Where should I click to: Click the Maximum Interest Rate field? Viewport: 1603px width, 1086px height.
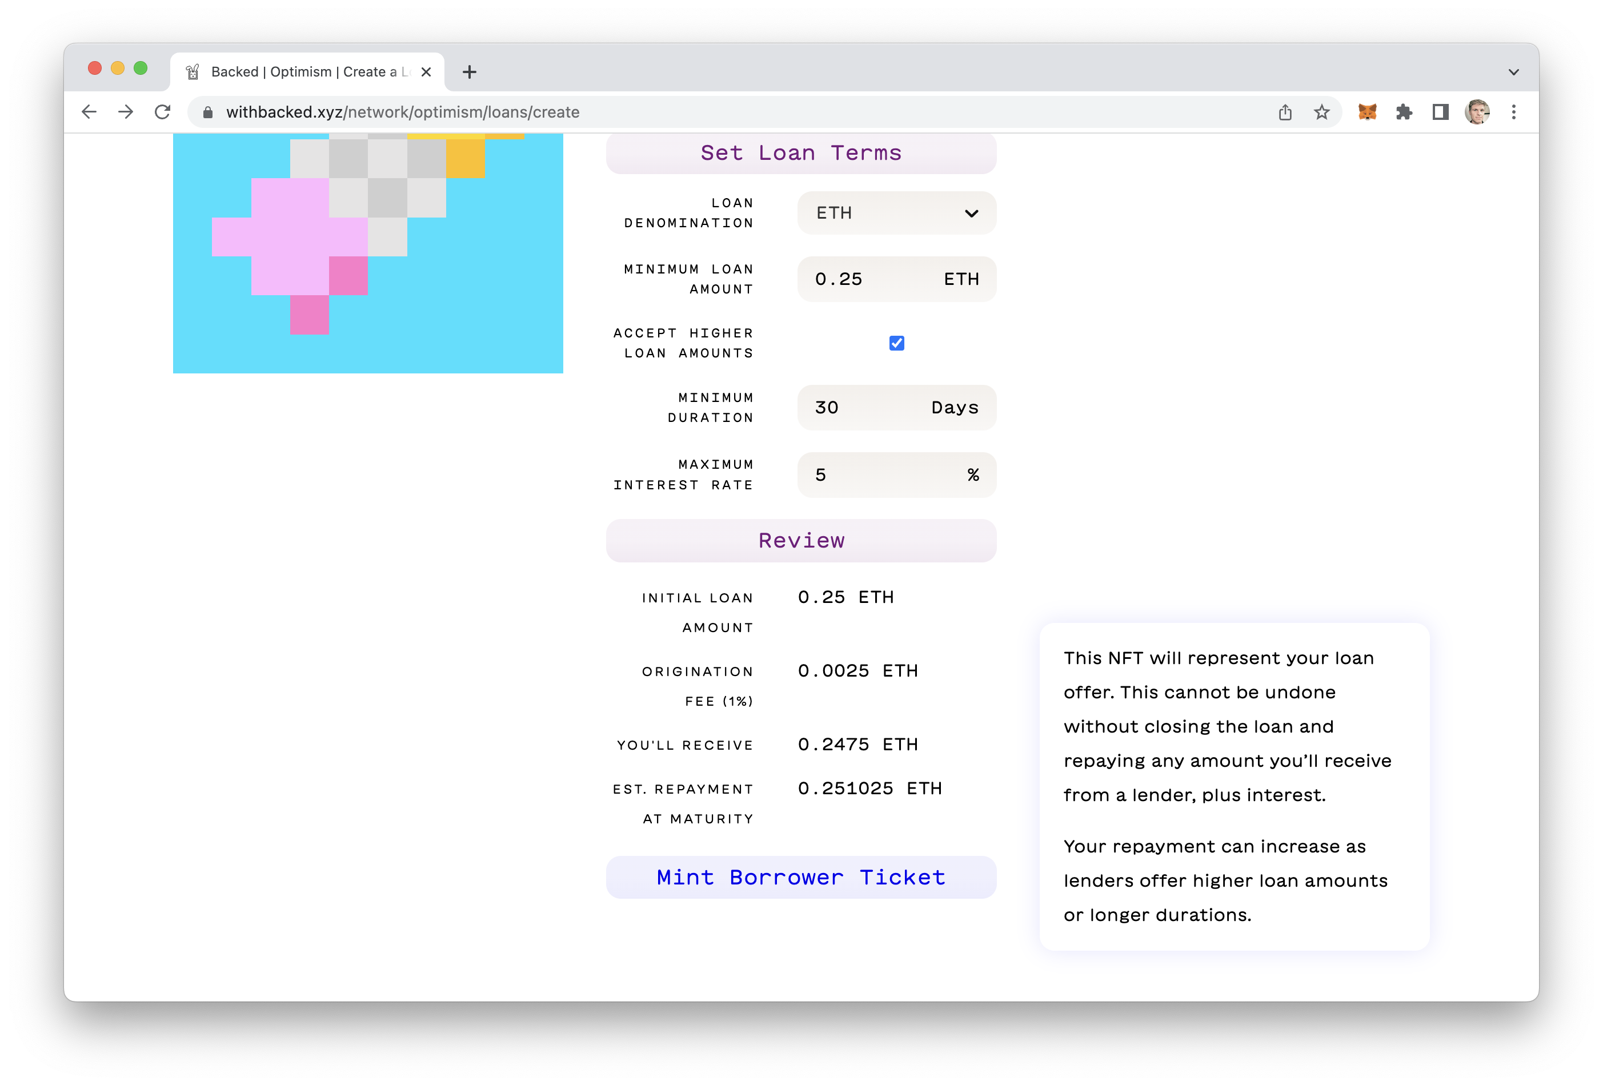point(897,475)
